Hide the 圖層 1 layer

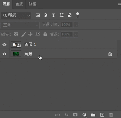click(4, 45)
